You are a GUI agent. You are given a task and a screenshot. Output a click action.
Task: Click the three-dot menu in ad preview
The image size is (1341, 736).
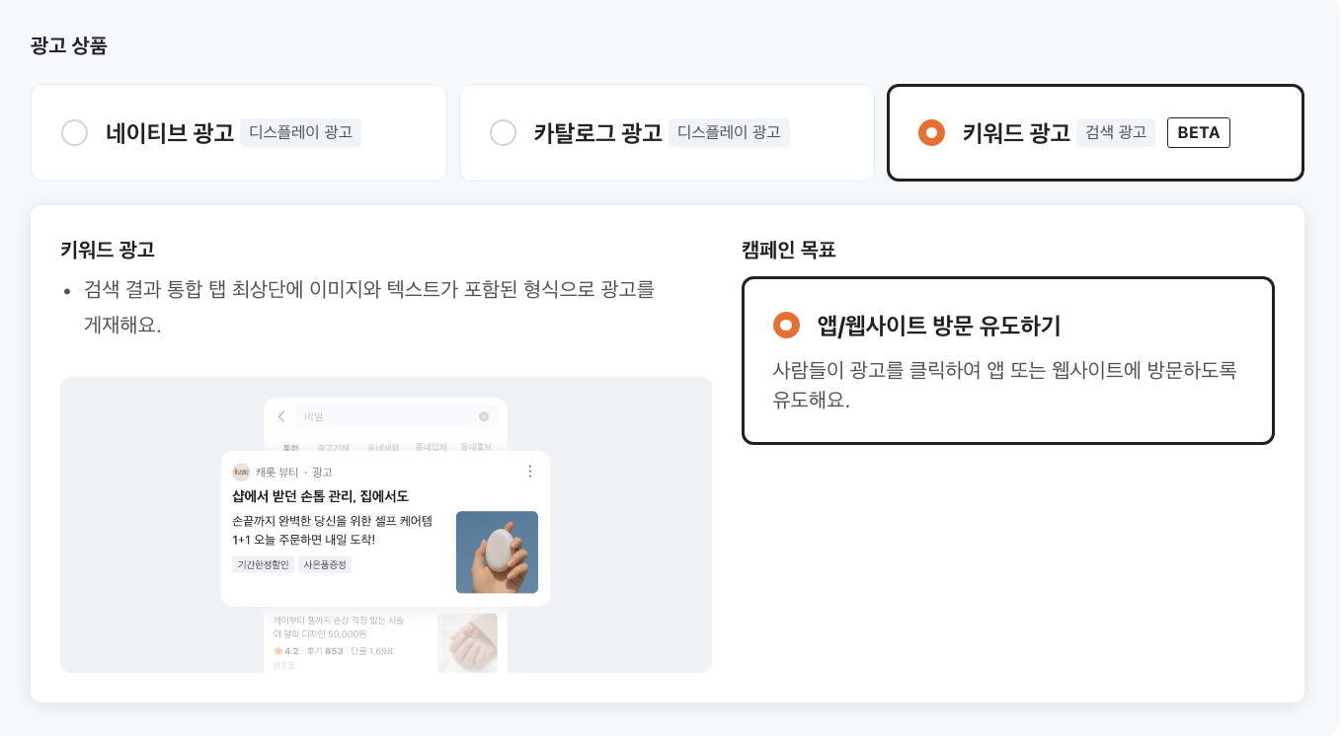[x=530, y=472]
